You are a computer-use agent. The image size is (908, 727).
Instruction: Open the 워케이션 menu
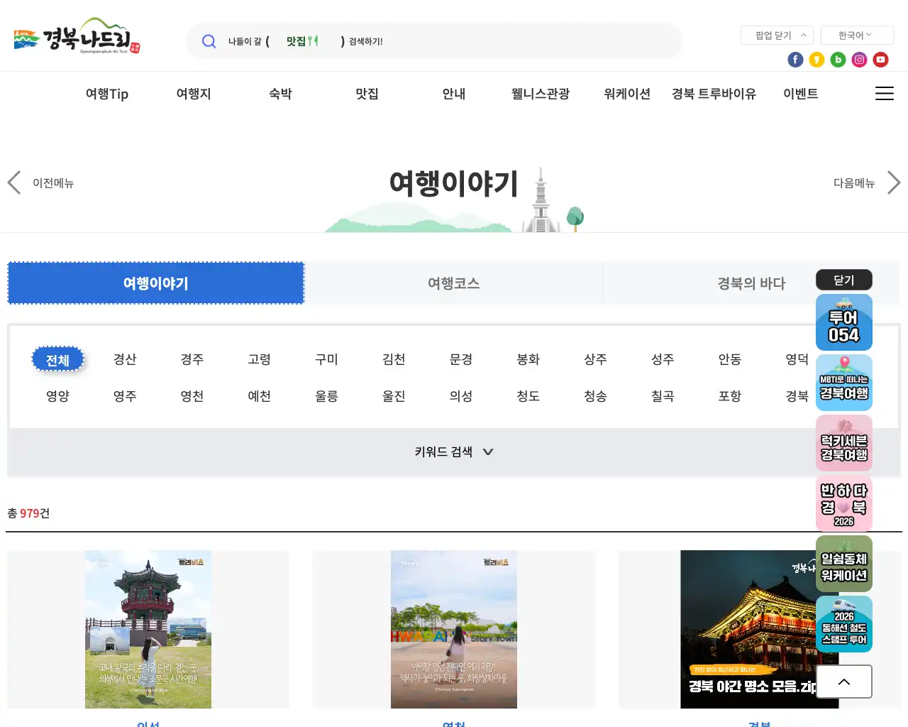tap(627, 94)
